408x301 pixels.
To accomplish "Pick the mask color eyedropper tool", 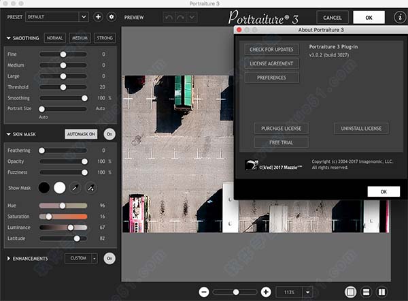I will 75,187.
